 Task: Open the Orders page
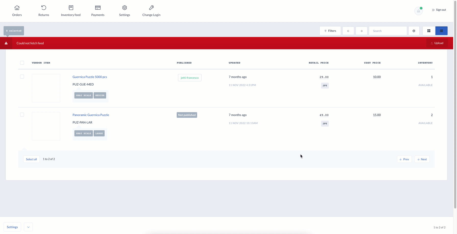coord(17,11)
